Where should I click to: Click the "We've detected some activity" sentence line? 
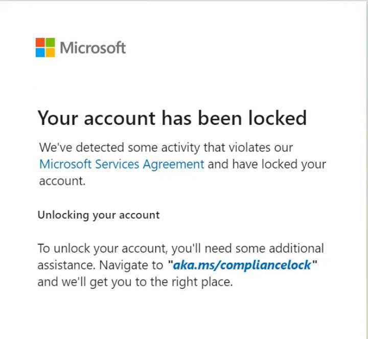166,147
